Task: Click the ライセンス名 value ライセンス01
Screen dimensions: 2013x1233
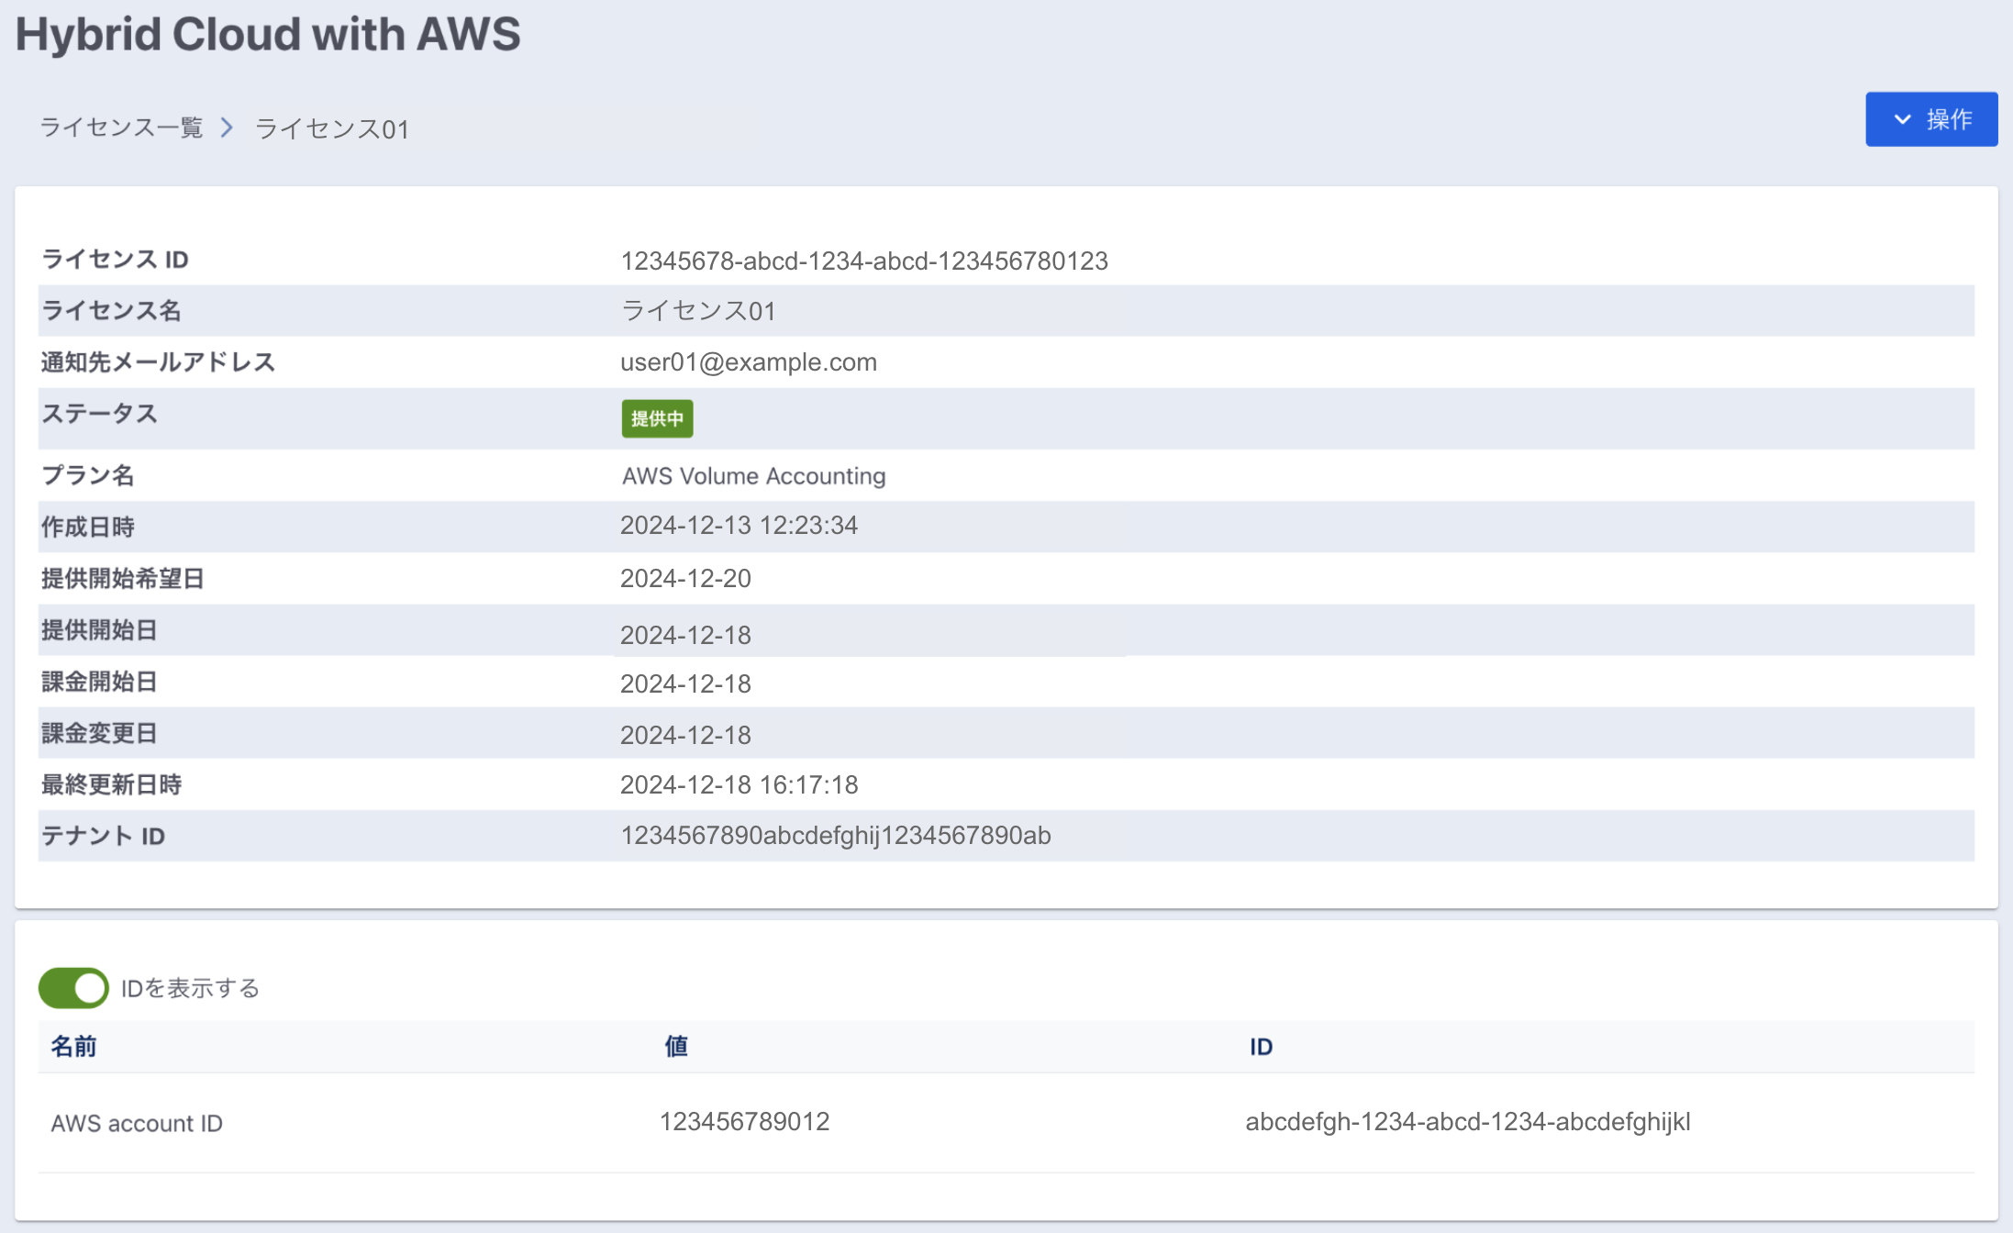Action: (698, 311)
